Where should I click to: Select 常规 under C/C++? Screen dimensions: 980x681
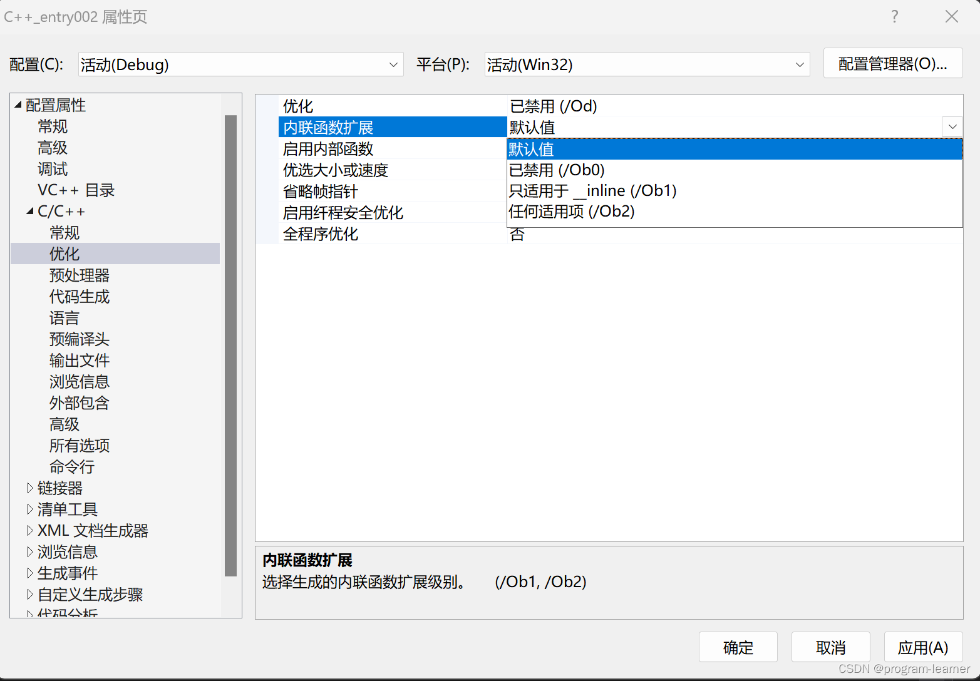click(x=64, y=233)
